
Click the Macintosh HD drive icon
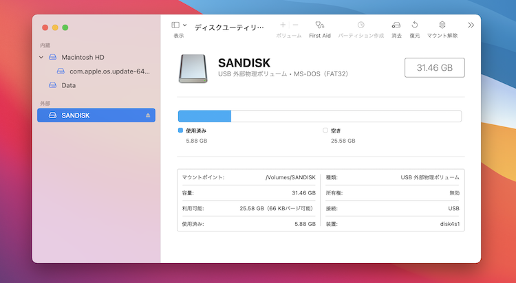(x=53, y=57)
